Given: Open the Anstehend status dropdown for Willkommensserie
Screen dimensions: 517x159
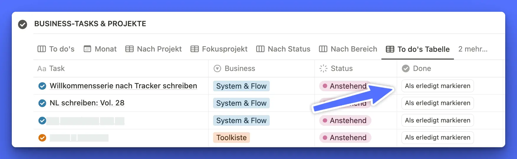Looking at the screenshot, I should [344, 86].
